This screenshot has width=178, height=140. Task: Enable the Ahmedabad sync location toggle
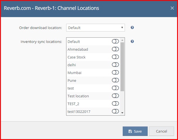pos(115,49)
